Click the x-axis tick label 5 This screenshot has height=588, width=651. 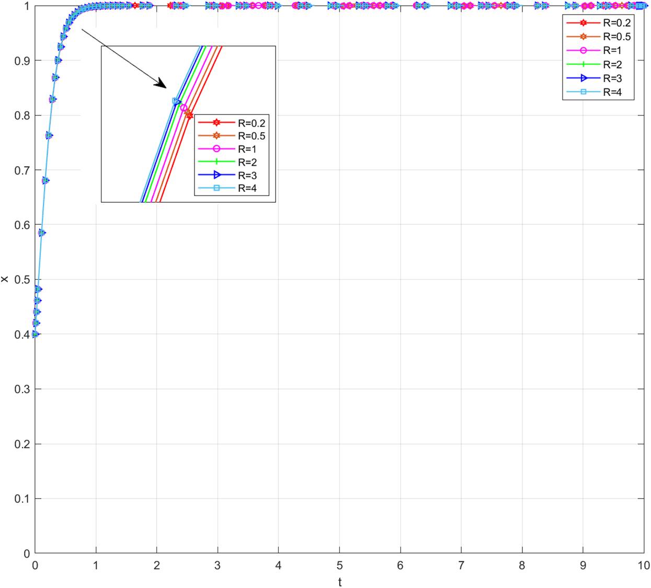point(339,566)
